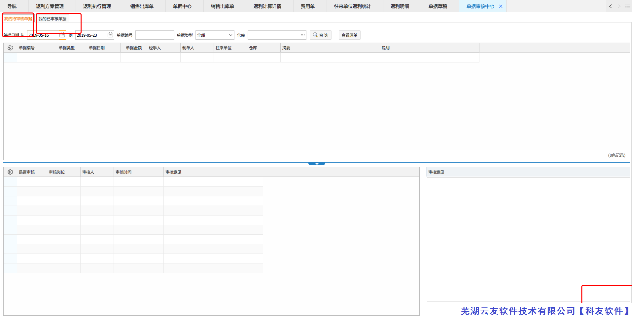The image size is (632, 317).
Task: Open the 返利明细 tab
Action: [x=400, y=6]
